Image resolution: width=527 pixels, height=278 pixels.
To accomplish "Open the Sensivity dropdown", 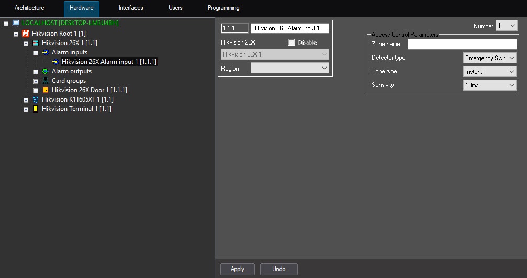I will 490,85.
